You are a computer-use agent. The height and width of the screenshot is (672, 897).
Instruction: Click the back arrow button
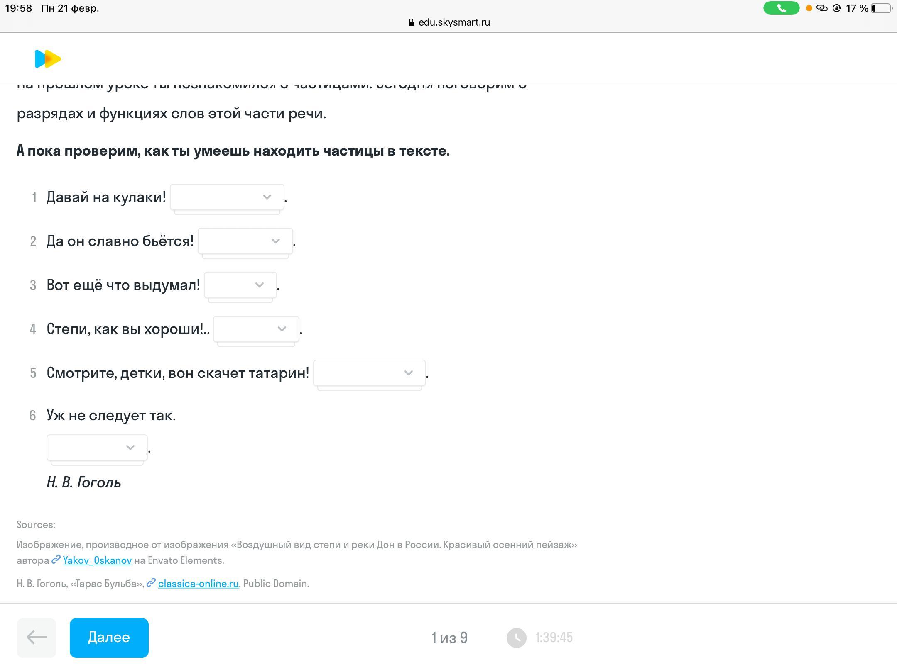(x=37, y=638)
